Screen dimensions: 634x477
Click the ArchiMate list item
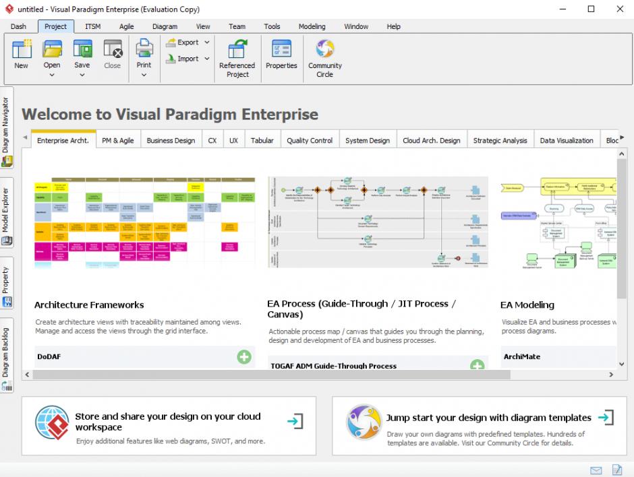point(558,356)
